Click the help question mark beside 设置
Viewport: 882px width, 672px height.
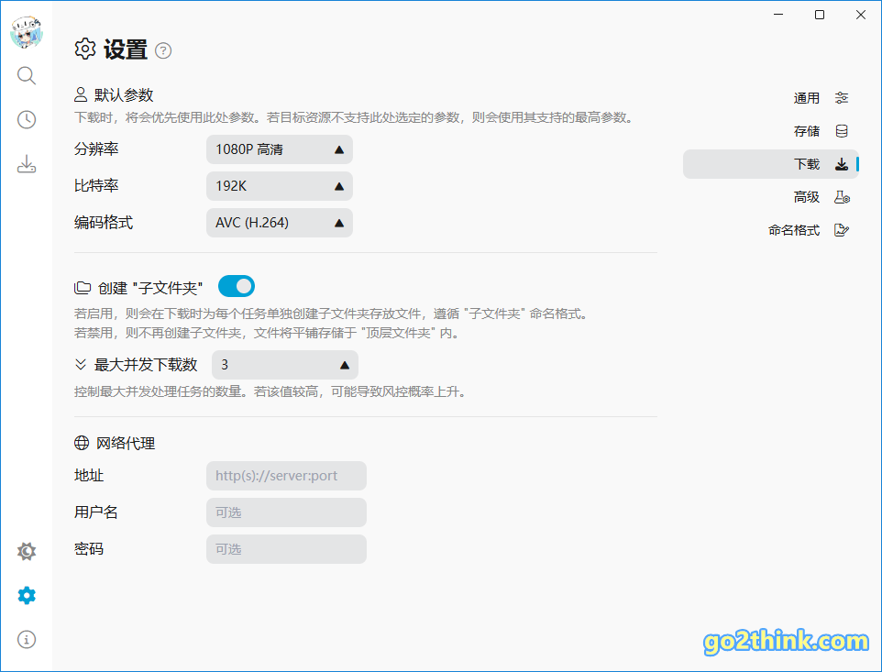point(163,50)
